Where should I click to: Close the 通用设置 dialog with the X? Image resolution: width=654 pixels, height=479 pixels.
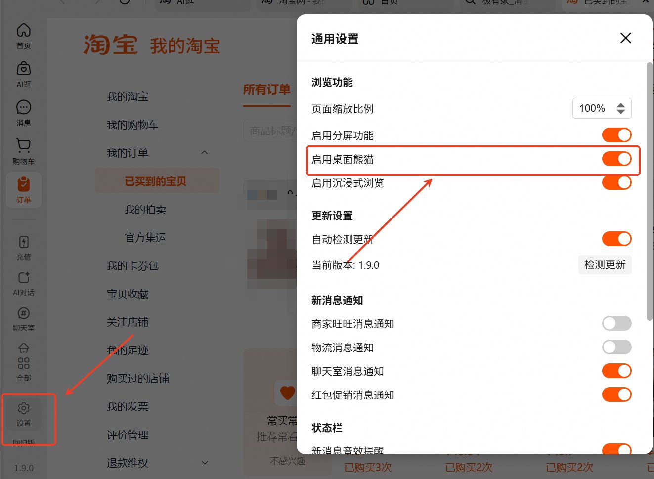point(626,38)
